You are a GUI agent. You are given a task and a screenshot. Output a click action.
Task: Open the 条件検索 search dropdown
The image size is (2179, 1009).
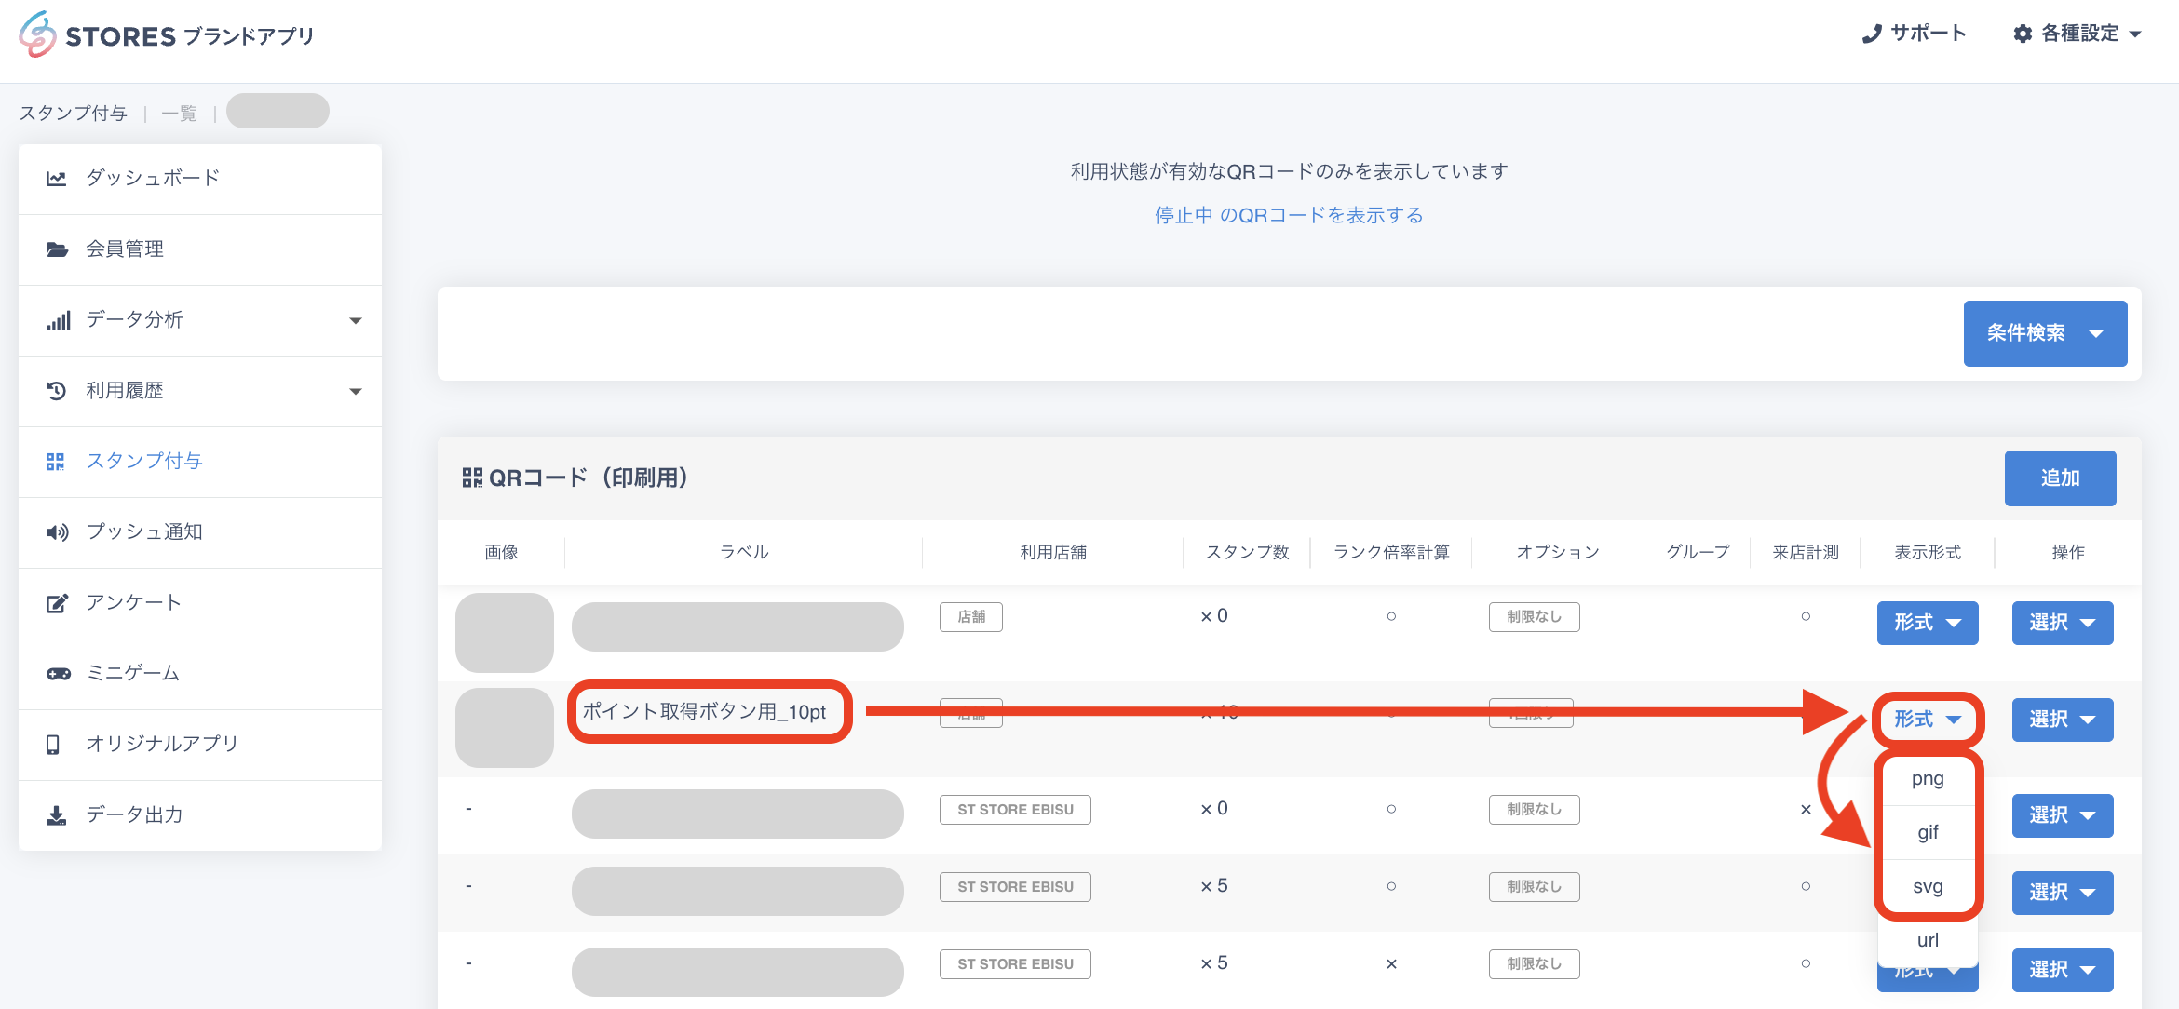click(x=2044, y=333)
